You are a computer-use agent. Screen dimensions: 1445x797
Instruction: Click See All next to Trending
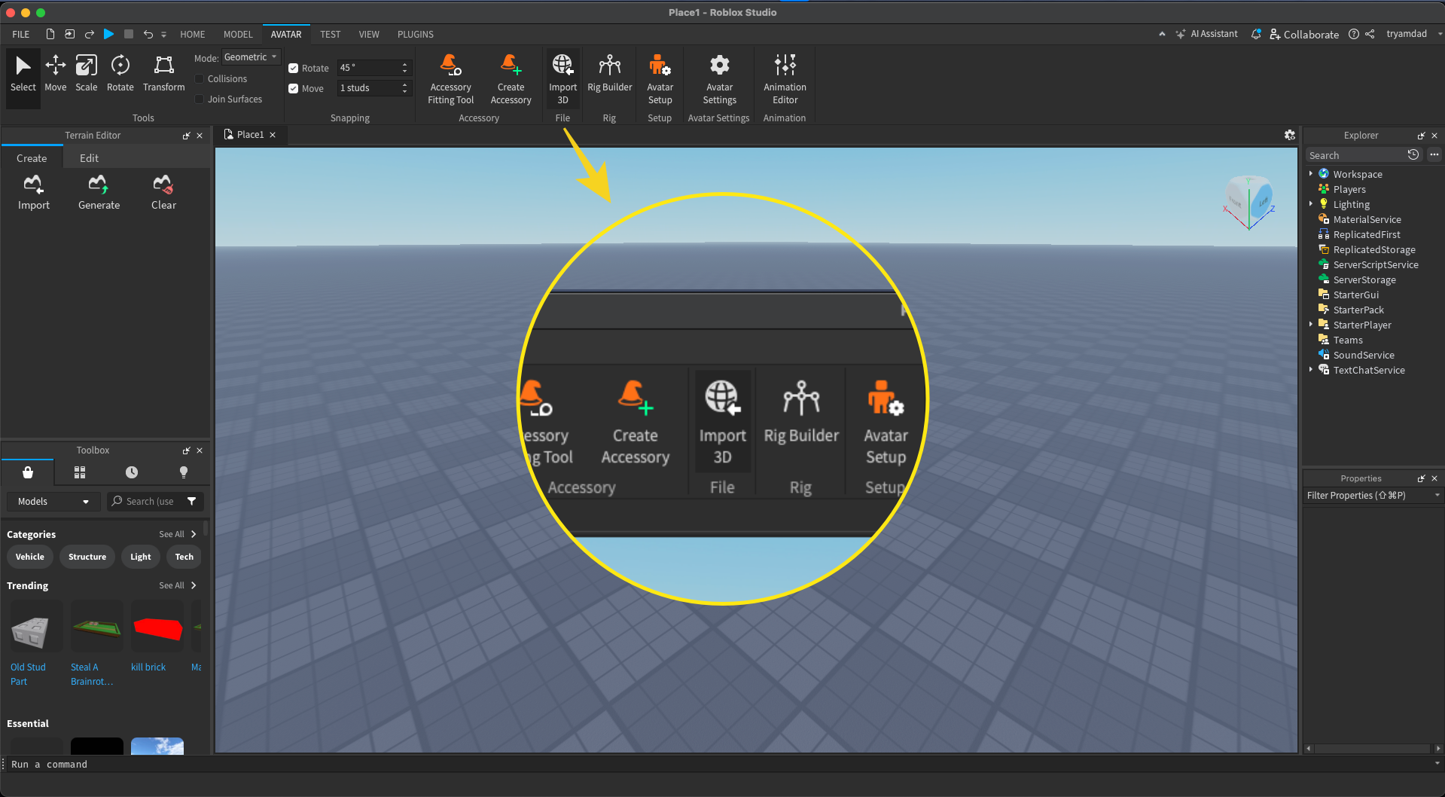click(x=178, y=585)
